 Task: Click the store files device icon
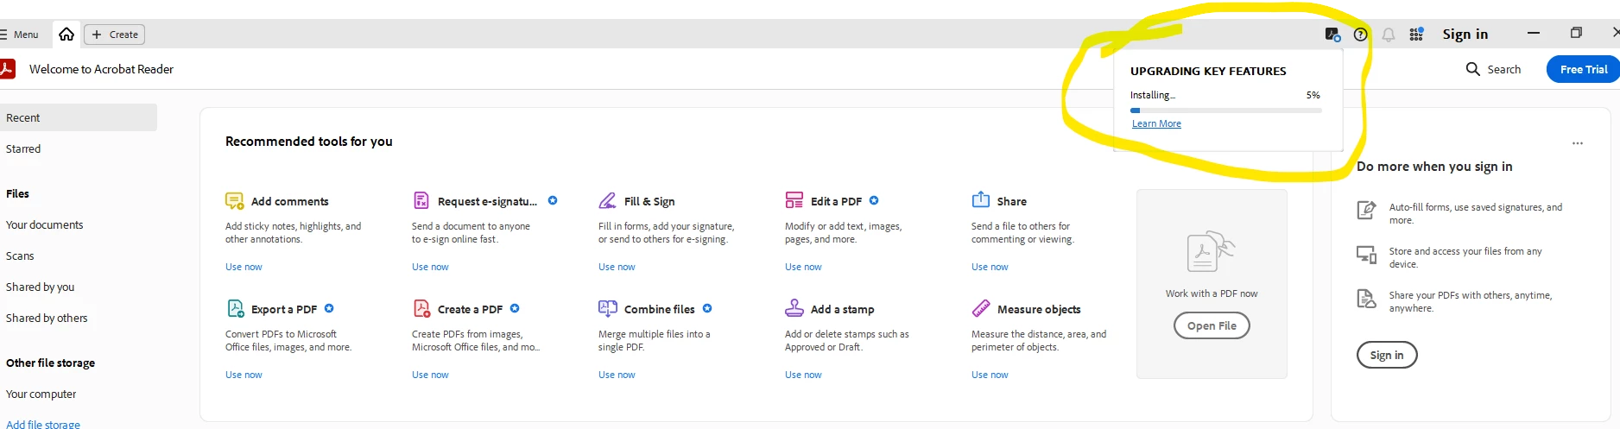1366,254
